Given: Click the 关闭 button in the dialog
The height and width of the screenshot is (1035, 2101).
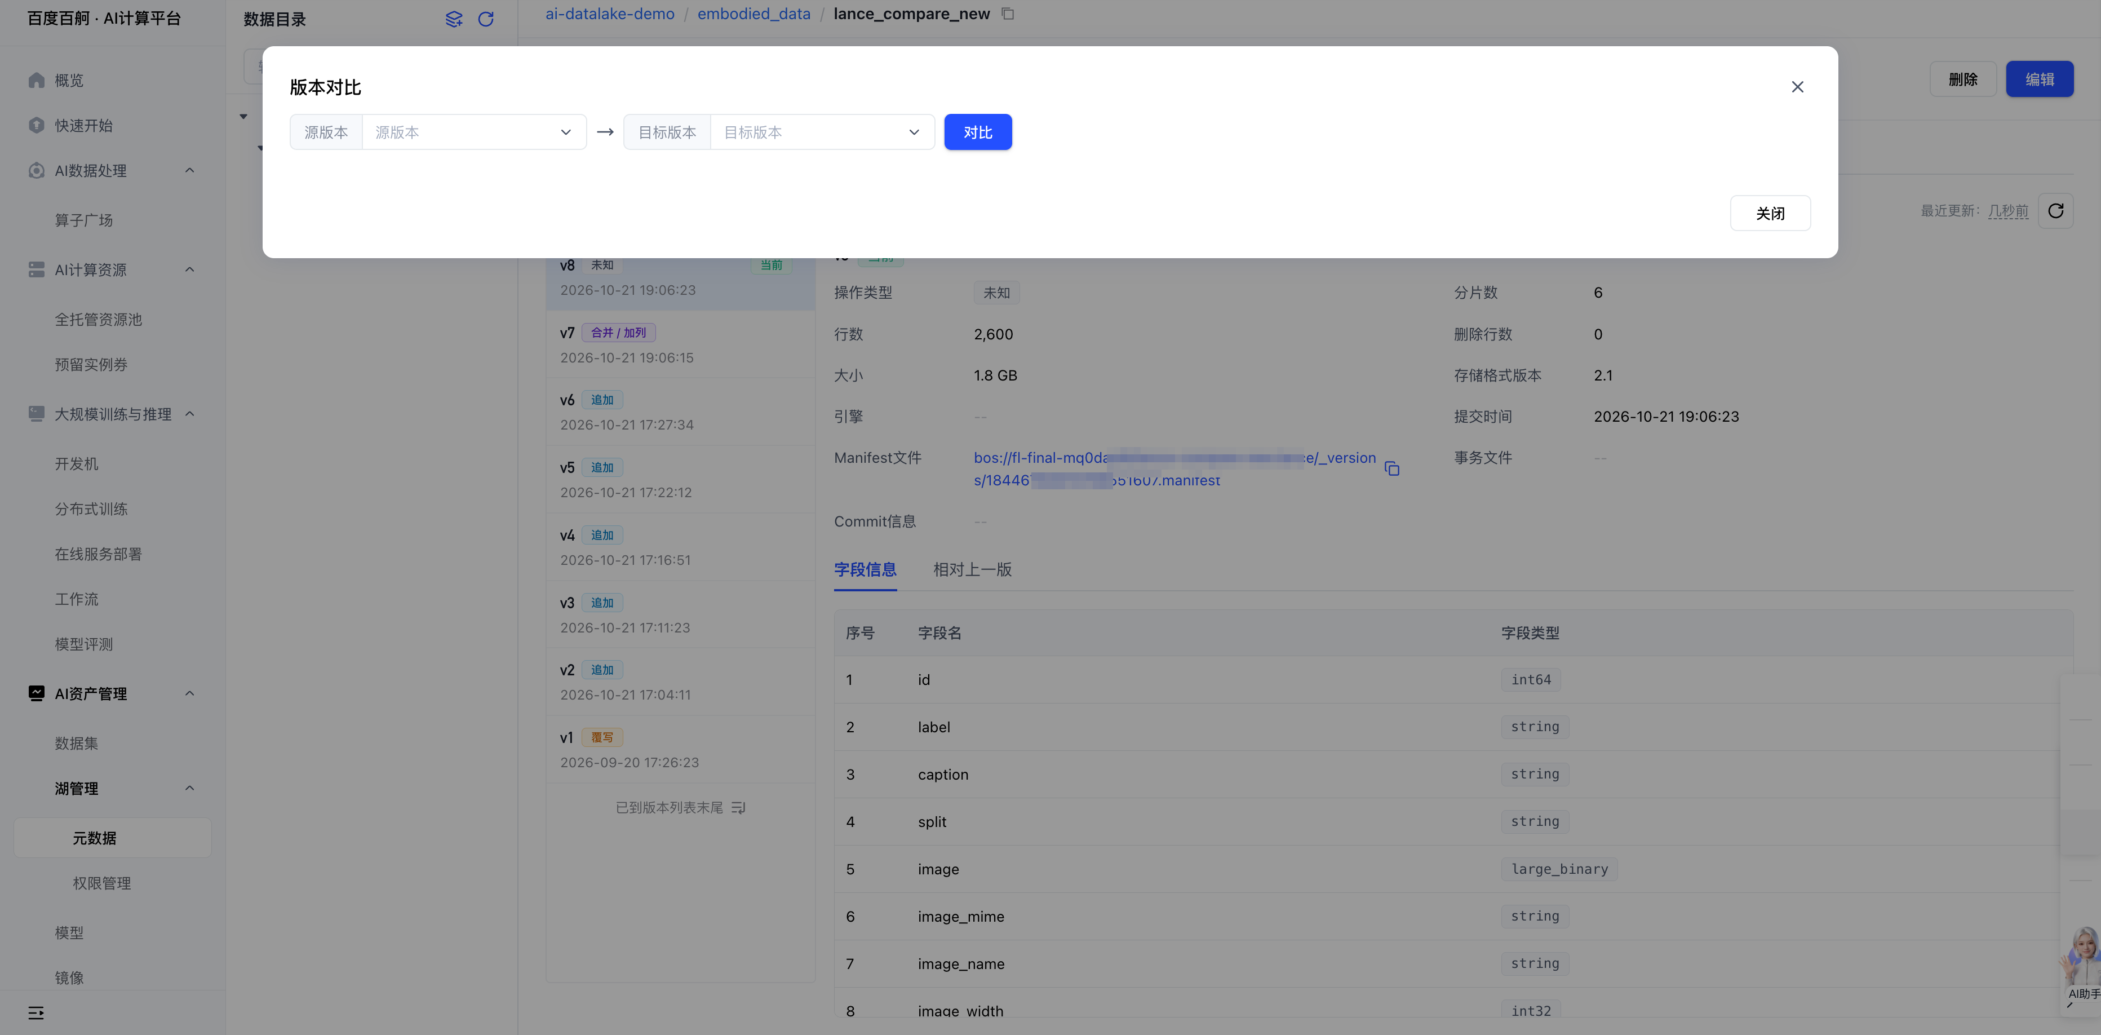Looking at the screenshot, I should [1770, 213].
